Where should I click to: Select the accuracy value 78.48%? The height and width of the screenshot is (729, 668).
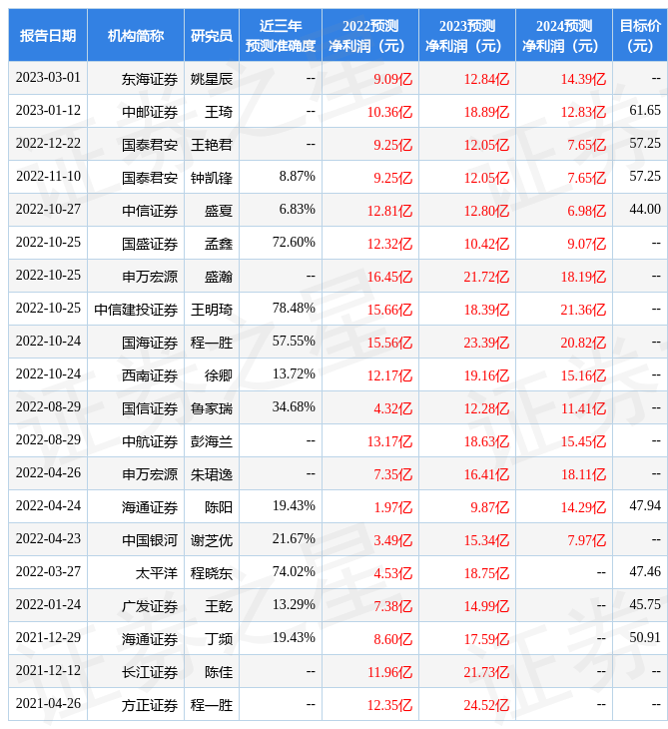294,309
